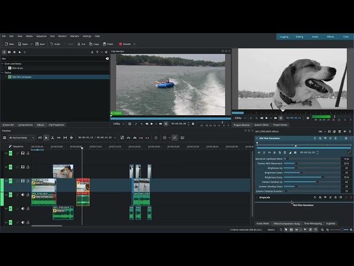Delete the Old Film Simulator effect

point(351,138)
